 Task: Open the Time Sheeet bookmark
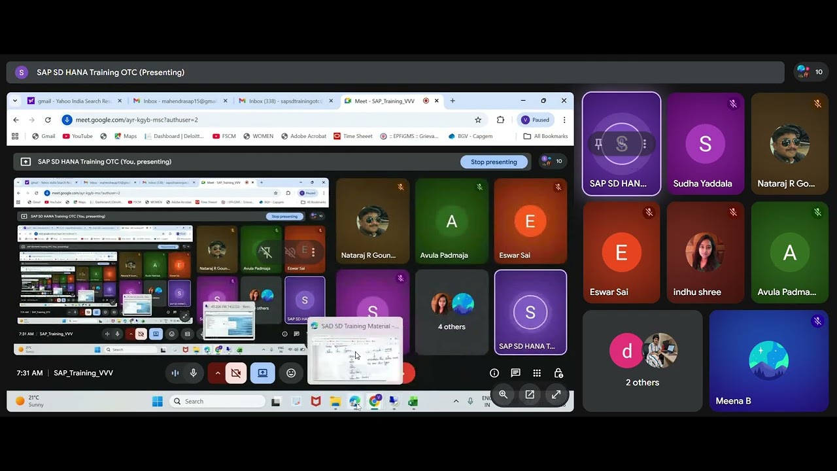pos(352,136)
